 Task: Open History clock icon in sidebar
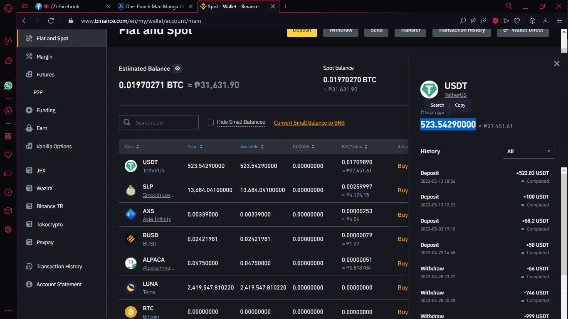click(x=8, y=192)
